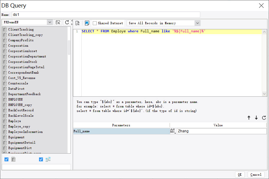
Task: Select the CorporationWageTotal table
Action: [x=26, y=67]
